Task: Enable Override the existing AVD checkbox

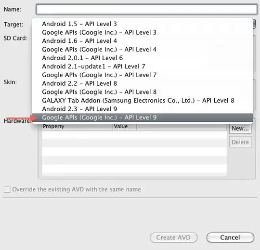Action: click(x=7, y=189)
